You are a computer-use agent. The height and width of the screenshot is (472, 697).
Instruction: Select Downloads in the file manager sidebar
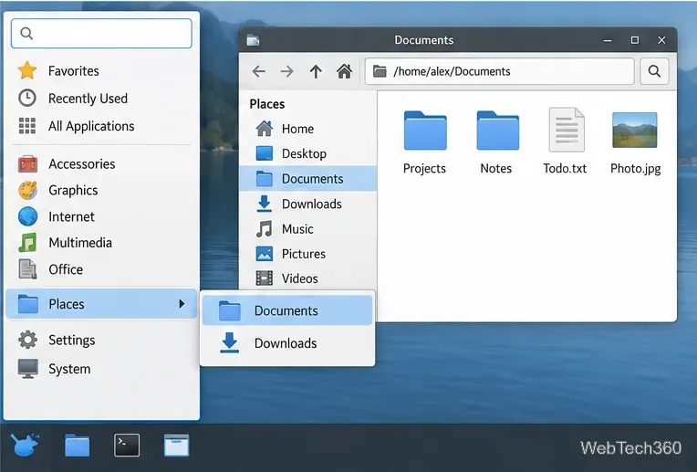[307, 204]
